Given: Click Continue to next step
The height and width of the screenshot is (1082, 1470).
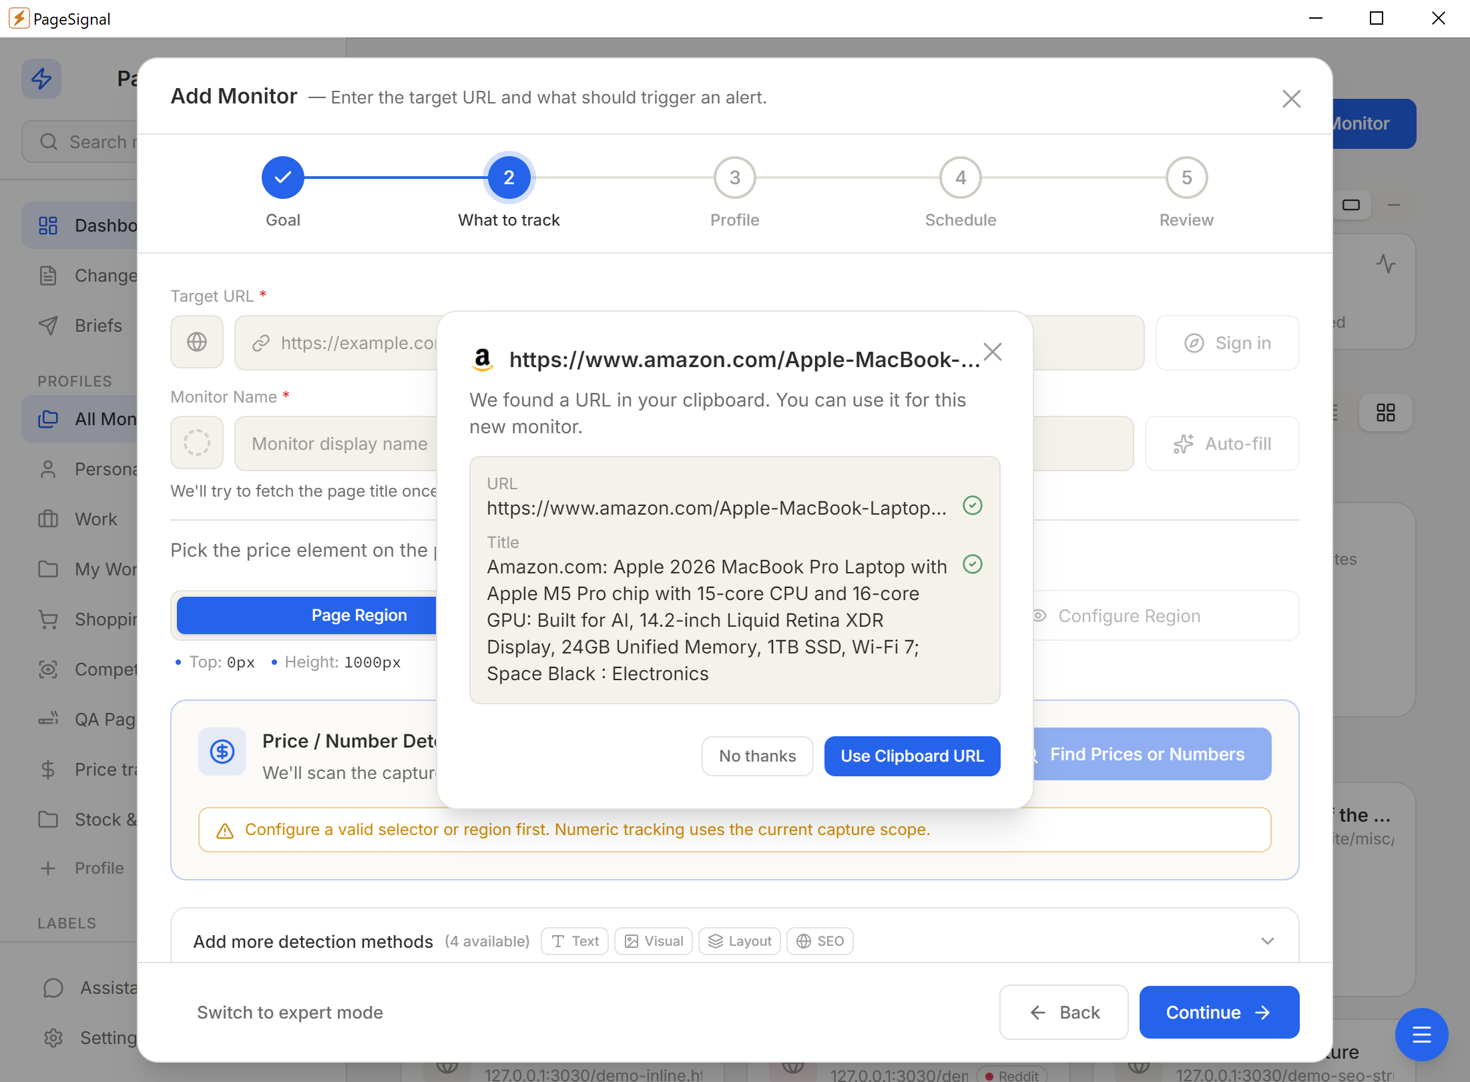Looking at the screenshot, I should pos(1219,1012).
